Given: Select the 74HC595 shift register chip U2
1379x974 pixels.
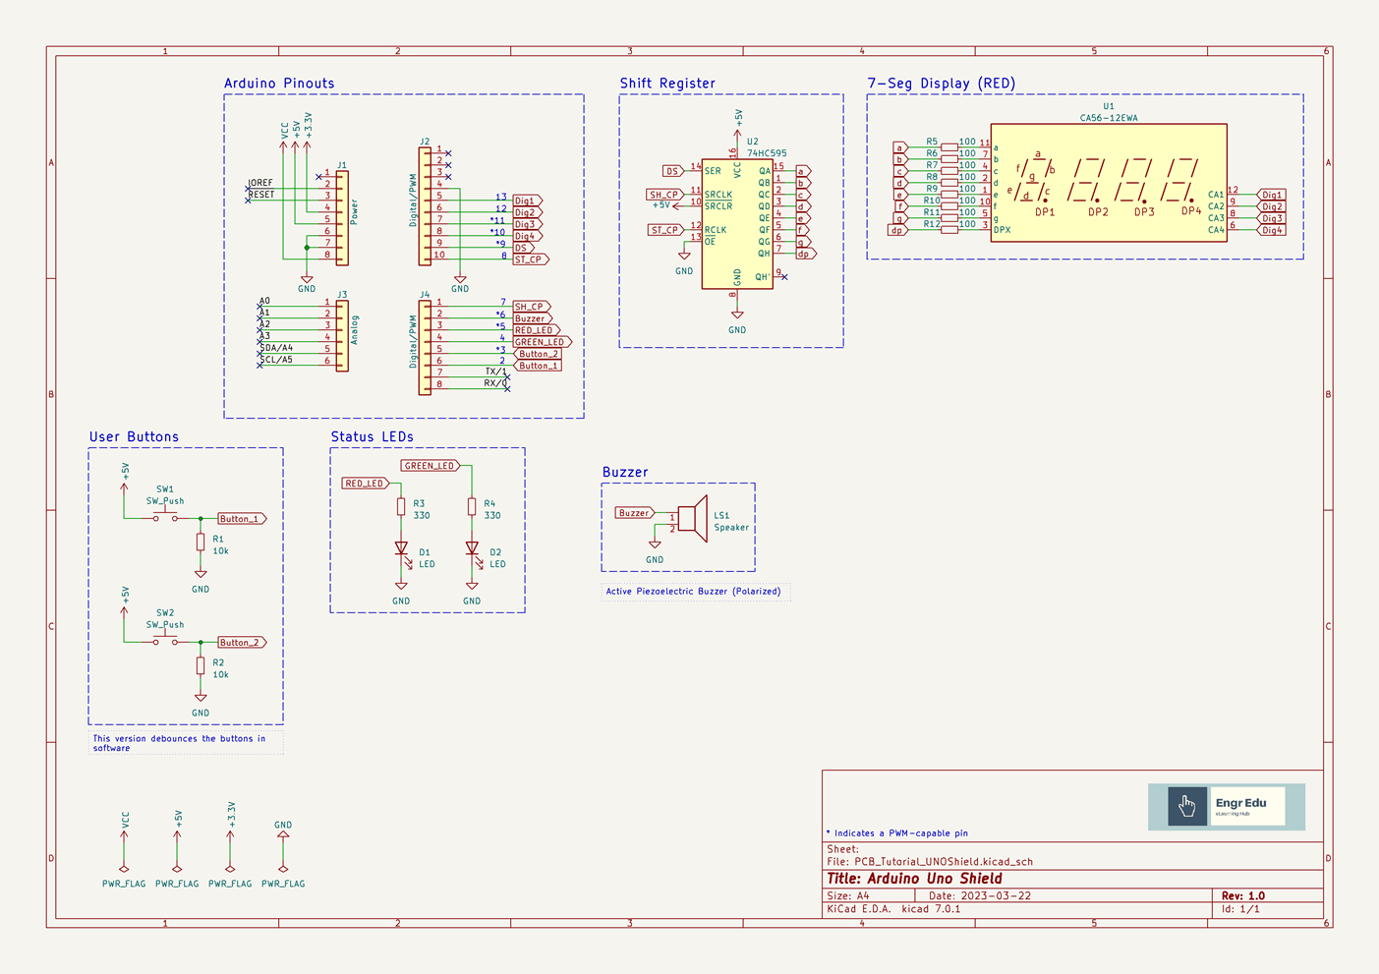Looking at the screenshot, I should (x=736, y=224).
